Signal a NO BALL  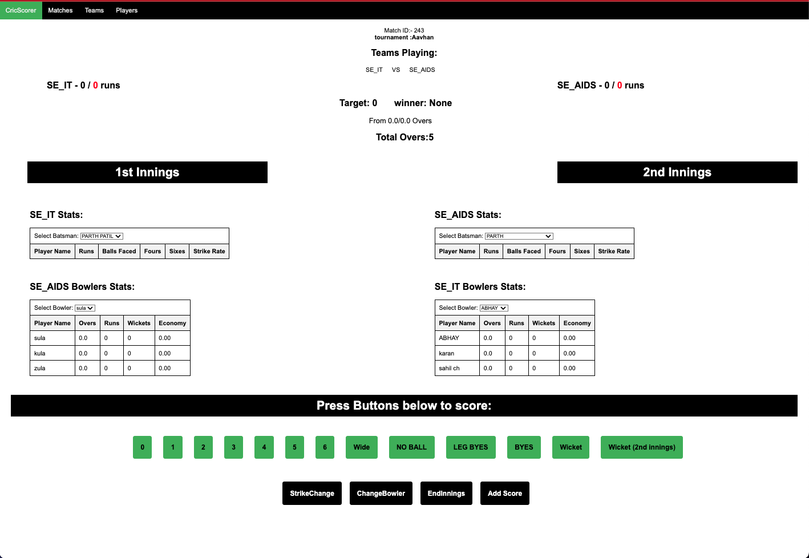411,447
